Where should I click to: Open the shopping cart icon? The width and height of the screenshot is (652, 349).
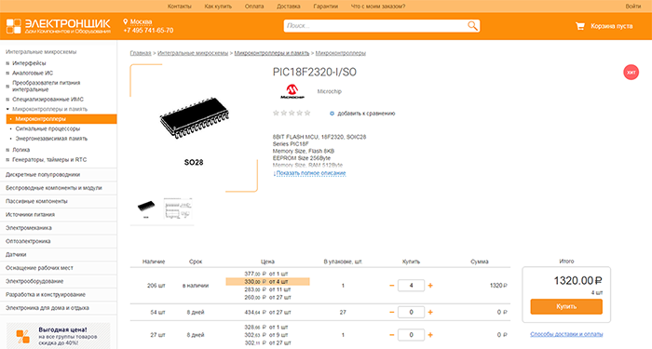pos(579,26)
